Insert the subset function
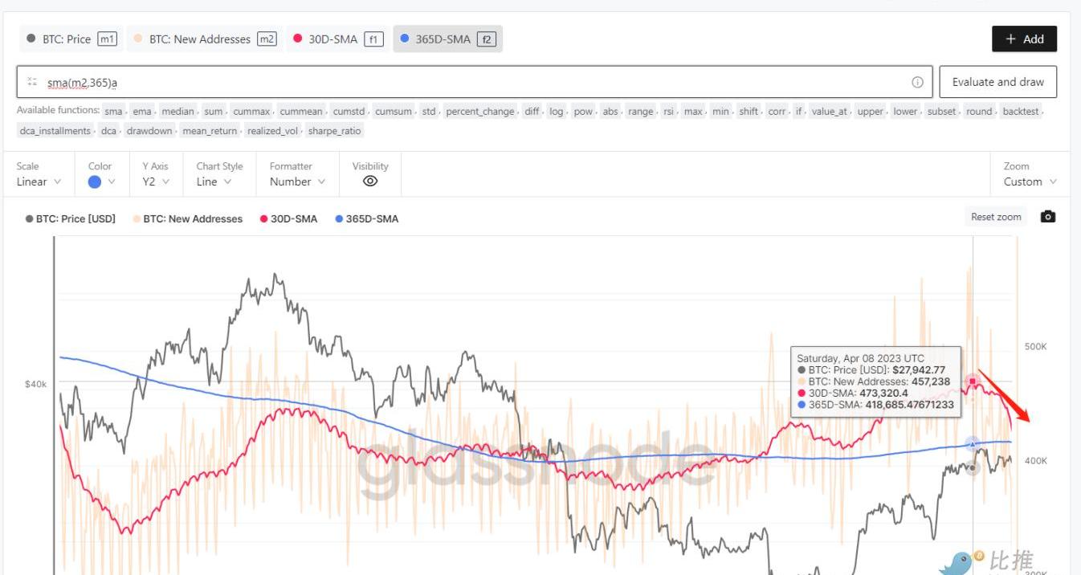This screenshot has height=575, width=1081. coord(942,112)
